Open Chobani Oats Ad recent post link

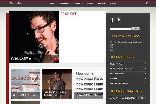(x=116, y=64)
